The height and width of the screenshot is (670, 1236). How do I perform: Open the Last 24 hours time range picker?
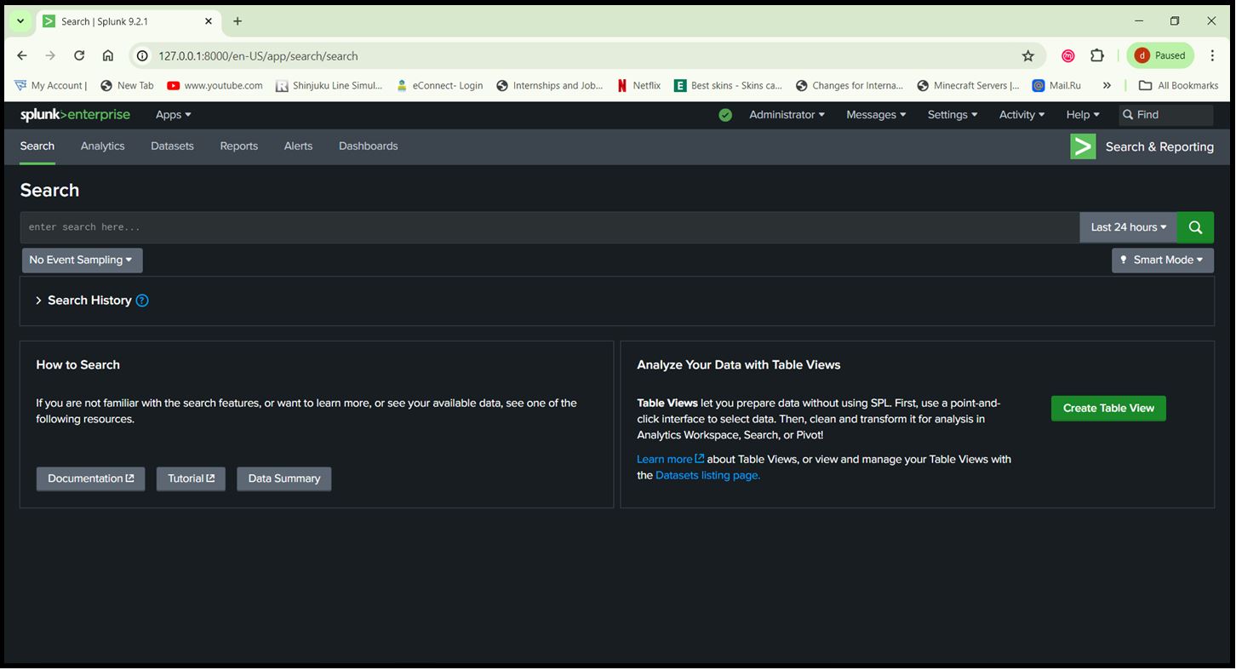pos(1127,226)
